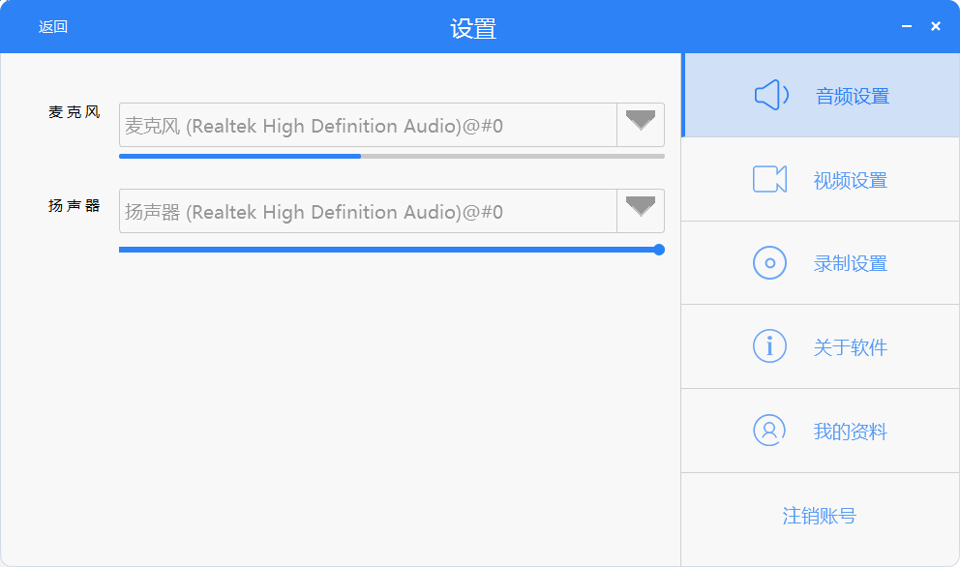Show the 我的资料 tab
The width and height of the screenshot is (960, 567).
tap(851, 432)
